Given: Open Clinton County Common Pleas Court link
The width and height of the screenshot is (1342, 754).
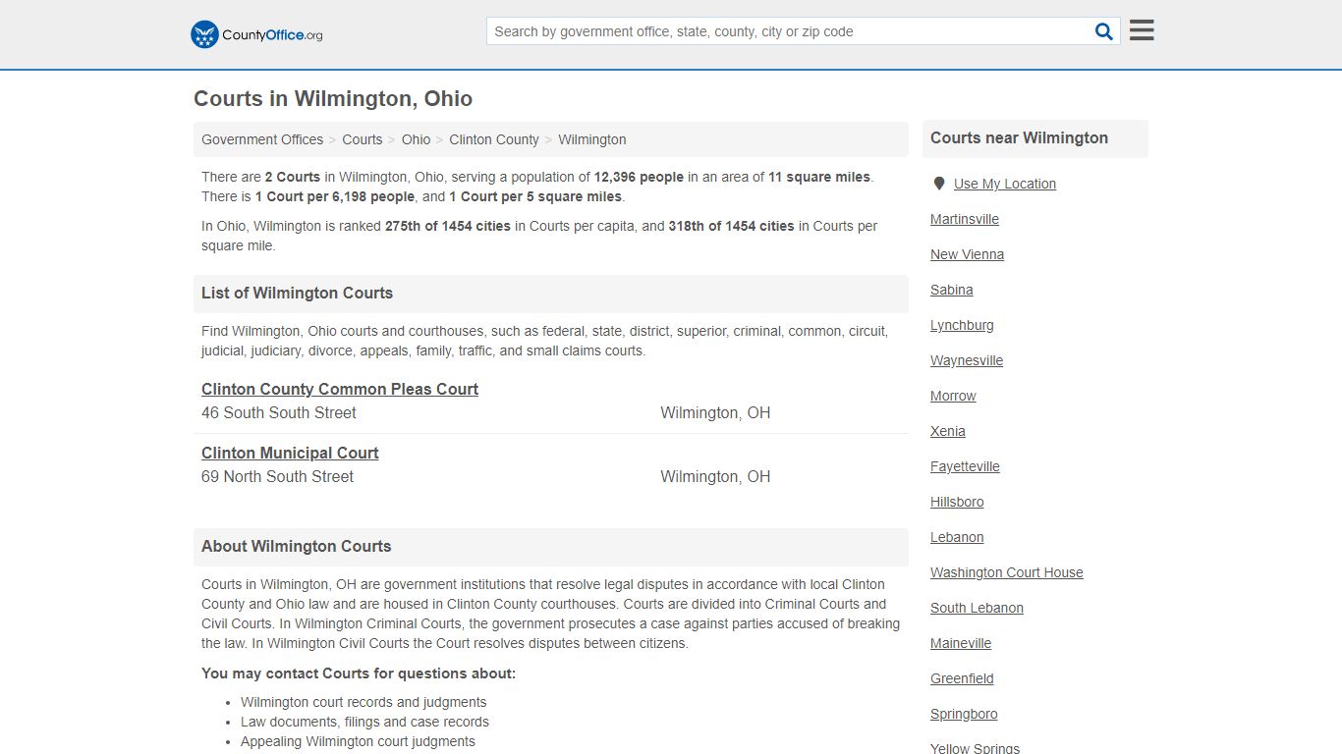Looking at the screenshot, I should point(340,389).
